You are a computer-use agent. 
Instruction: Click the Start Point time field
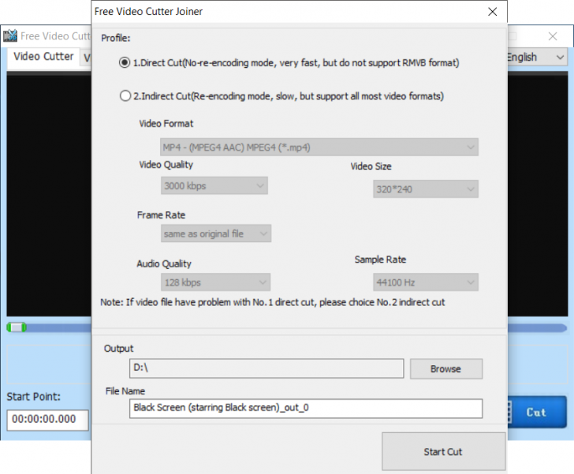point(47,420)
